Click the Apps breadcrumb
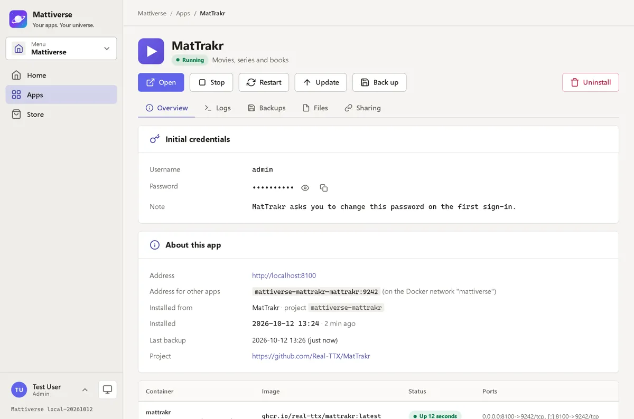This screenshot has height=419, width=634. 183,13
